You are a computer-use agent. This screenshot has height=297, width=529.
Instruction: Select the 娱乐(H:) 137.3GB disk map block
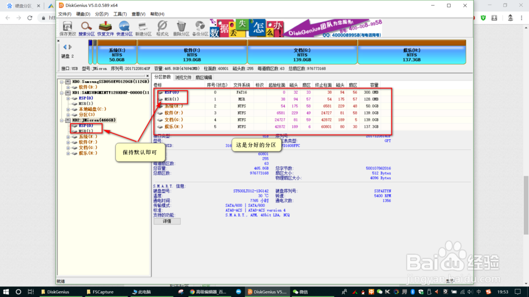pyautogui.click(x=412, y=52)
